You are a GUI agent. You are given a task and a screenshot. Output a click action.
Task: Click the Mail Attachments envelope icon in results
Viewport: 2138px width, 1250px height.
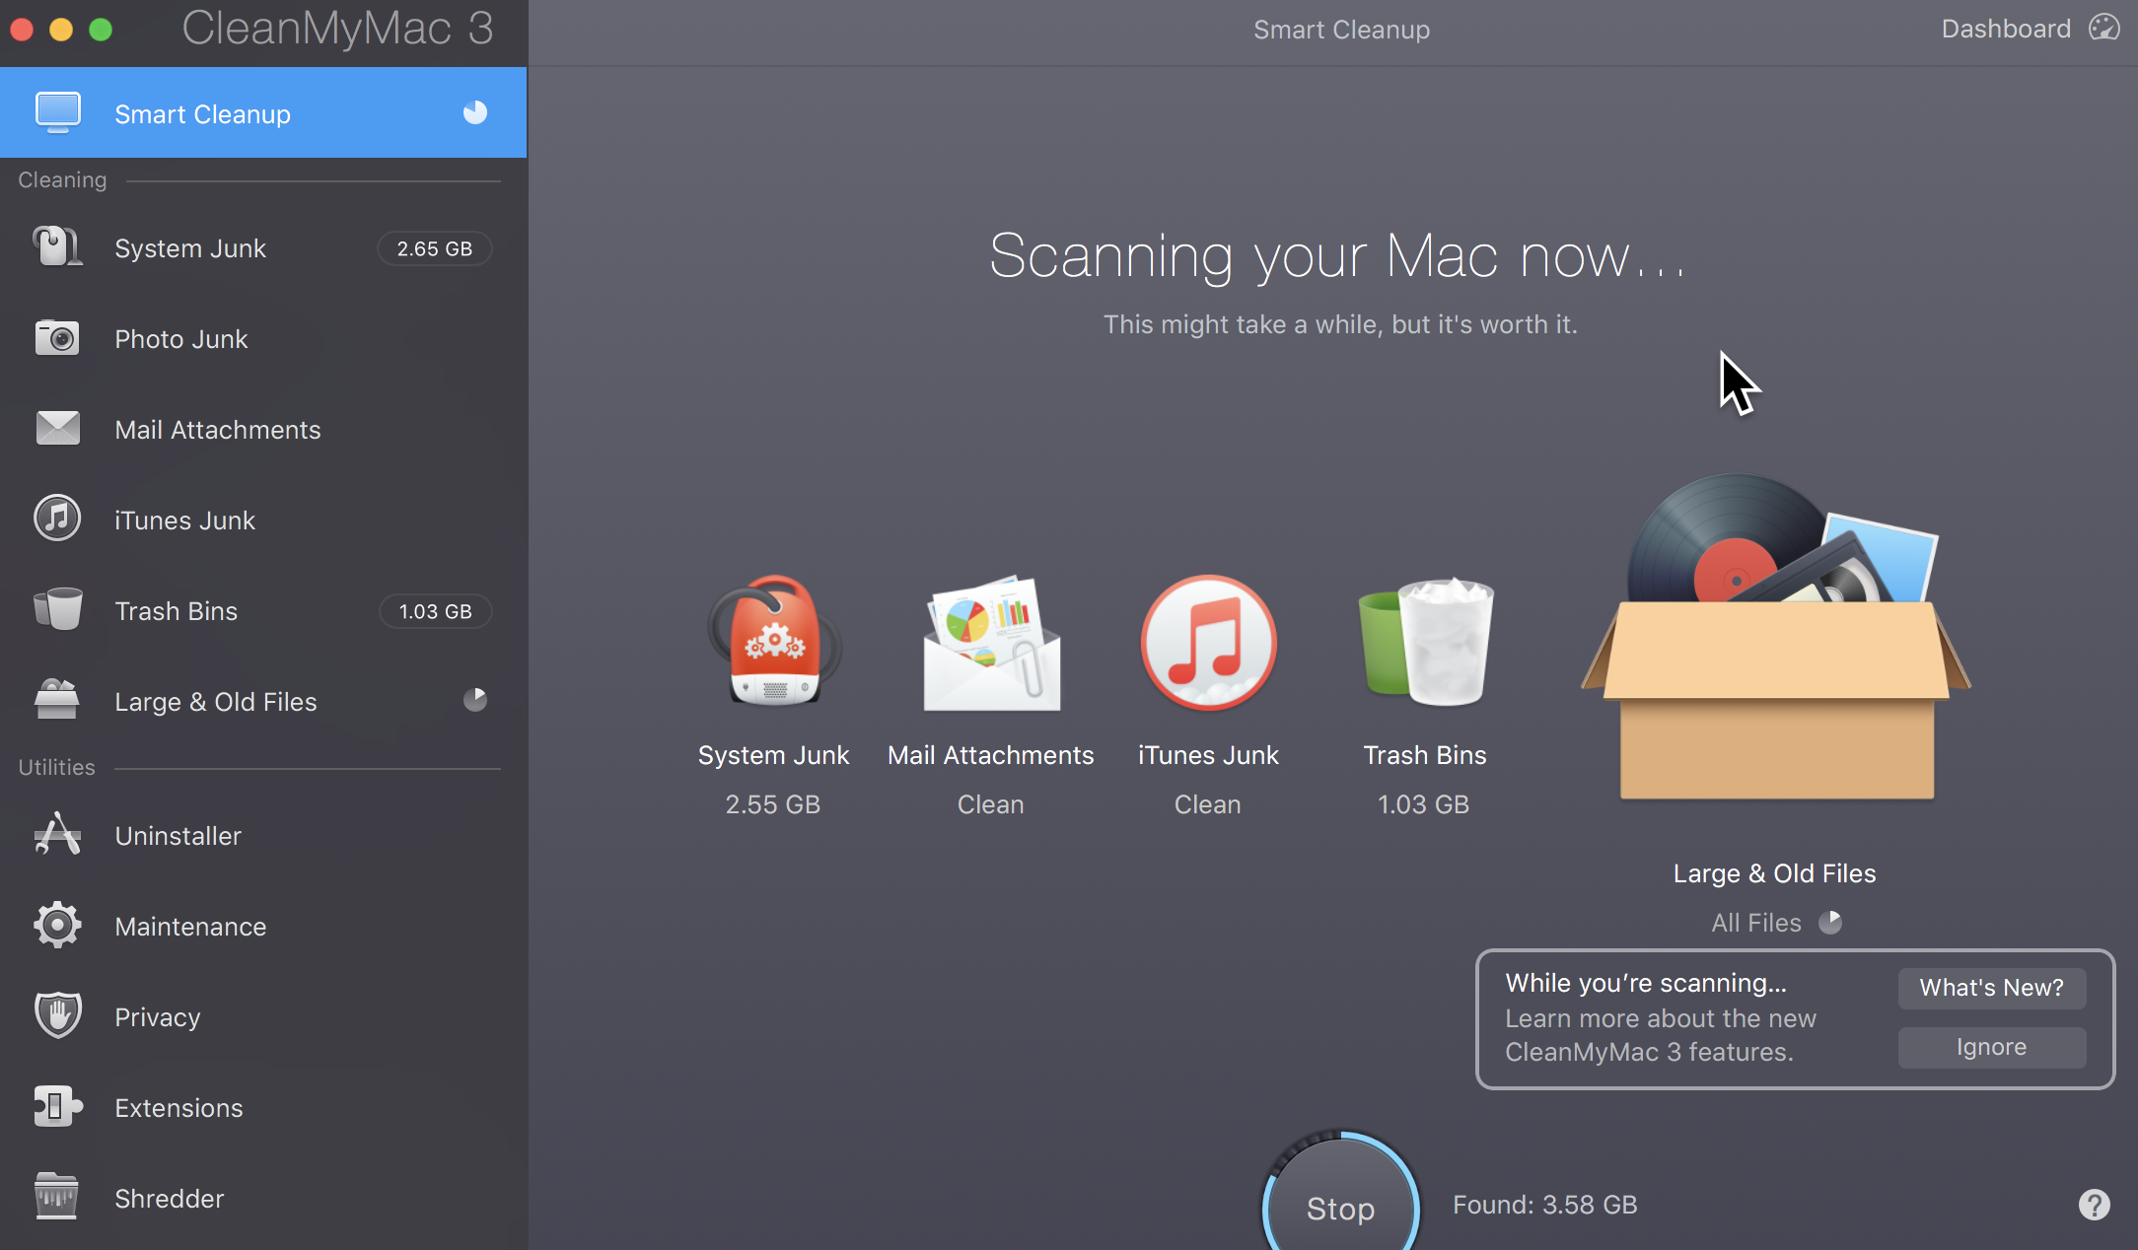991,644
